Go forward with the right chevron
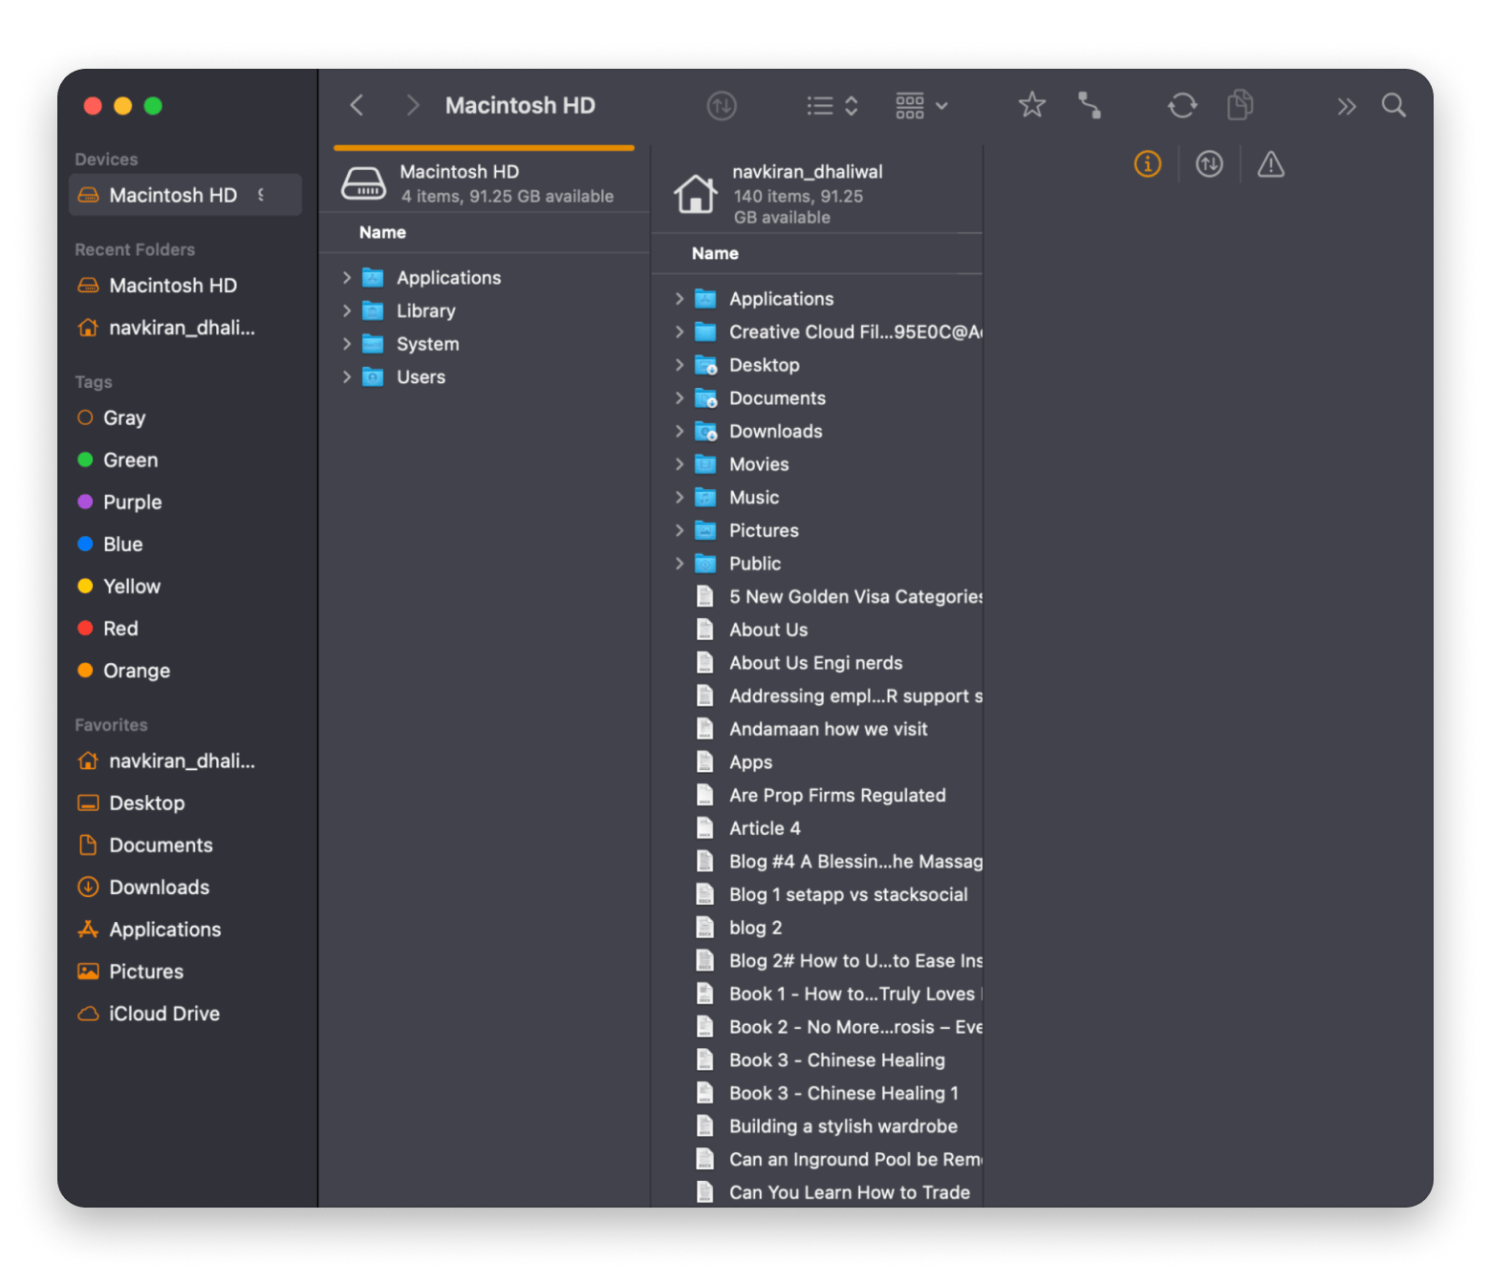 [412, 105]
